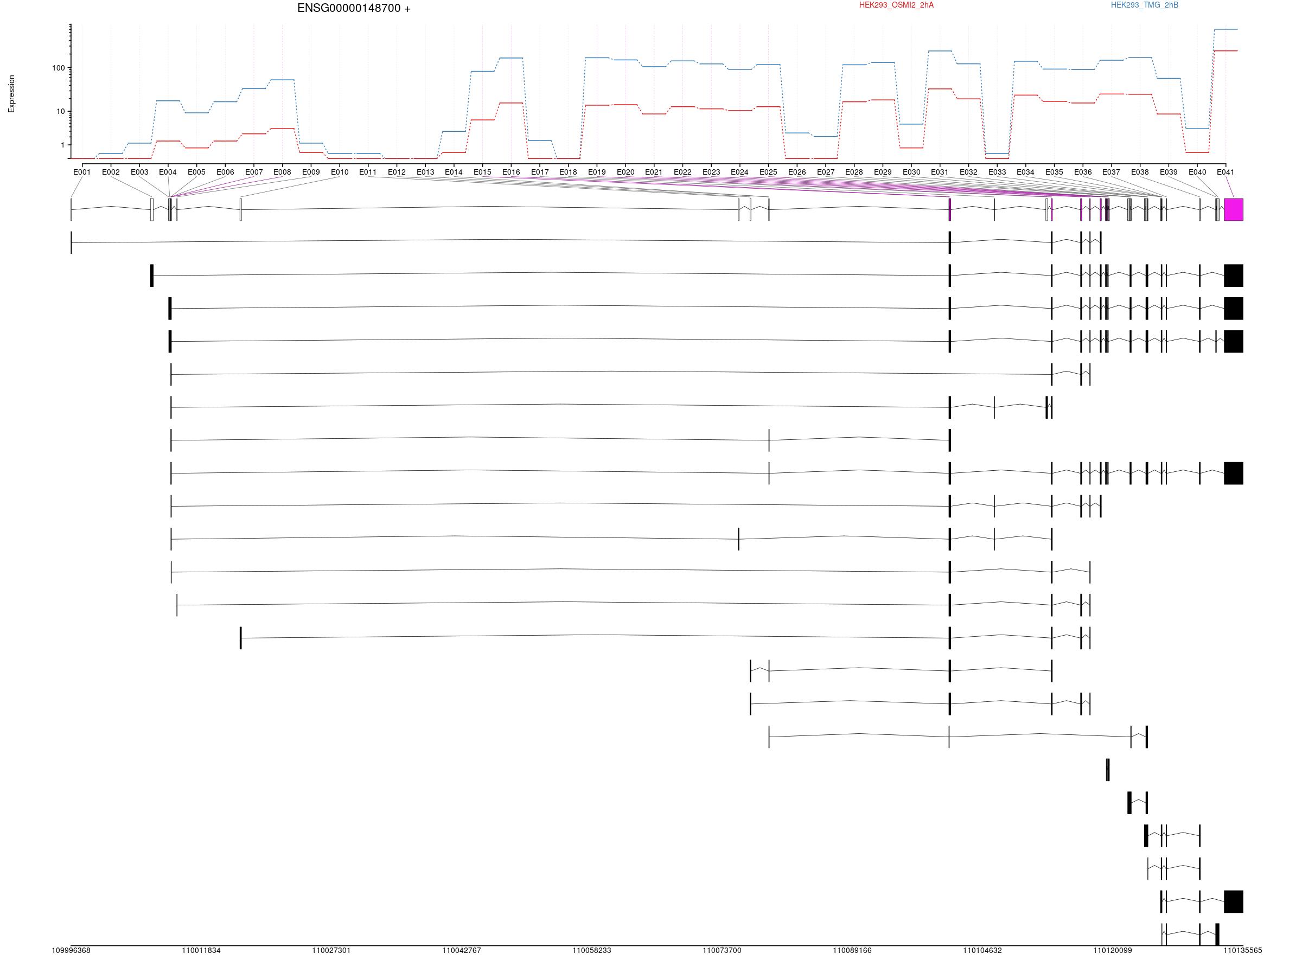Image resolution: width=1302 pixels, height=960 pixels.
Task: Click exon label E015
Action: click(482, 172)
